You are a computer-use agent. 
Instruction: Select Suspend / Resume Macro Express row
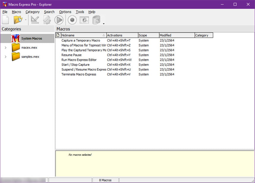coord(134,69)
